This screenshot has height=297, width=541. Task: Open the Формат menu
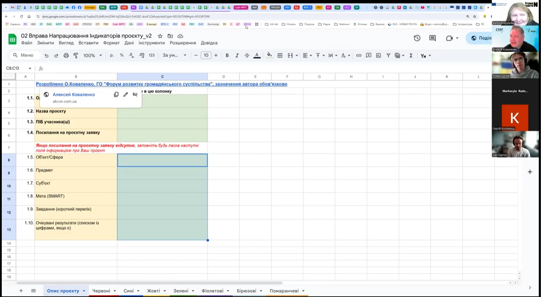pos(111,43)
